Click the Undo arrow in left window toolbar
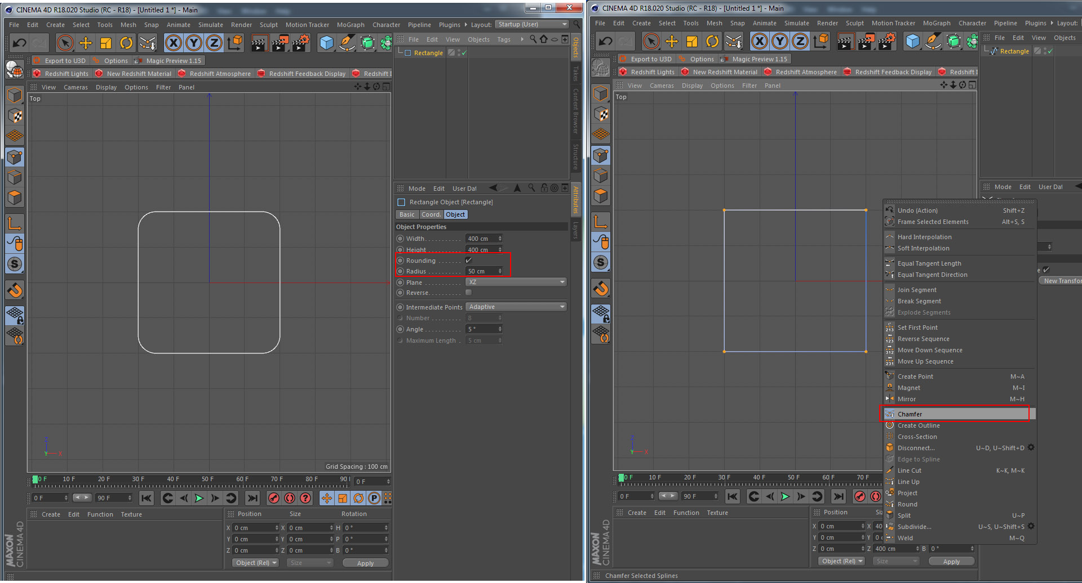Screen dimensions: 1082x583 [x=19, y=43]
